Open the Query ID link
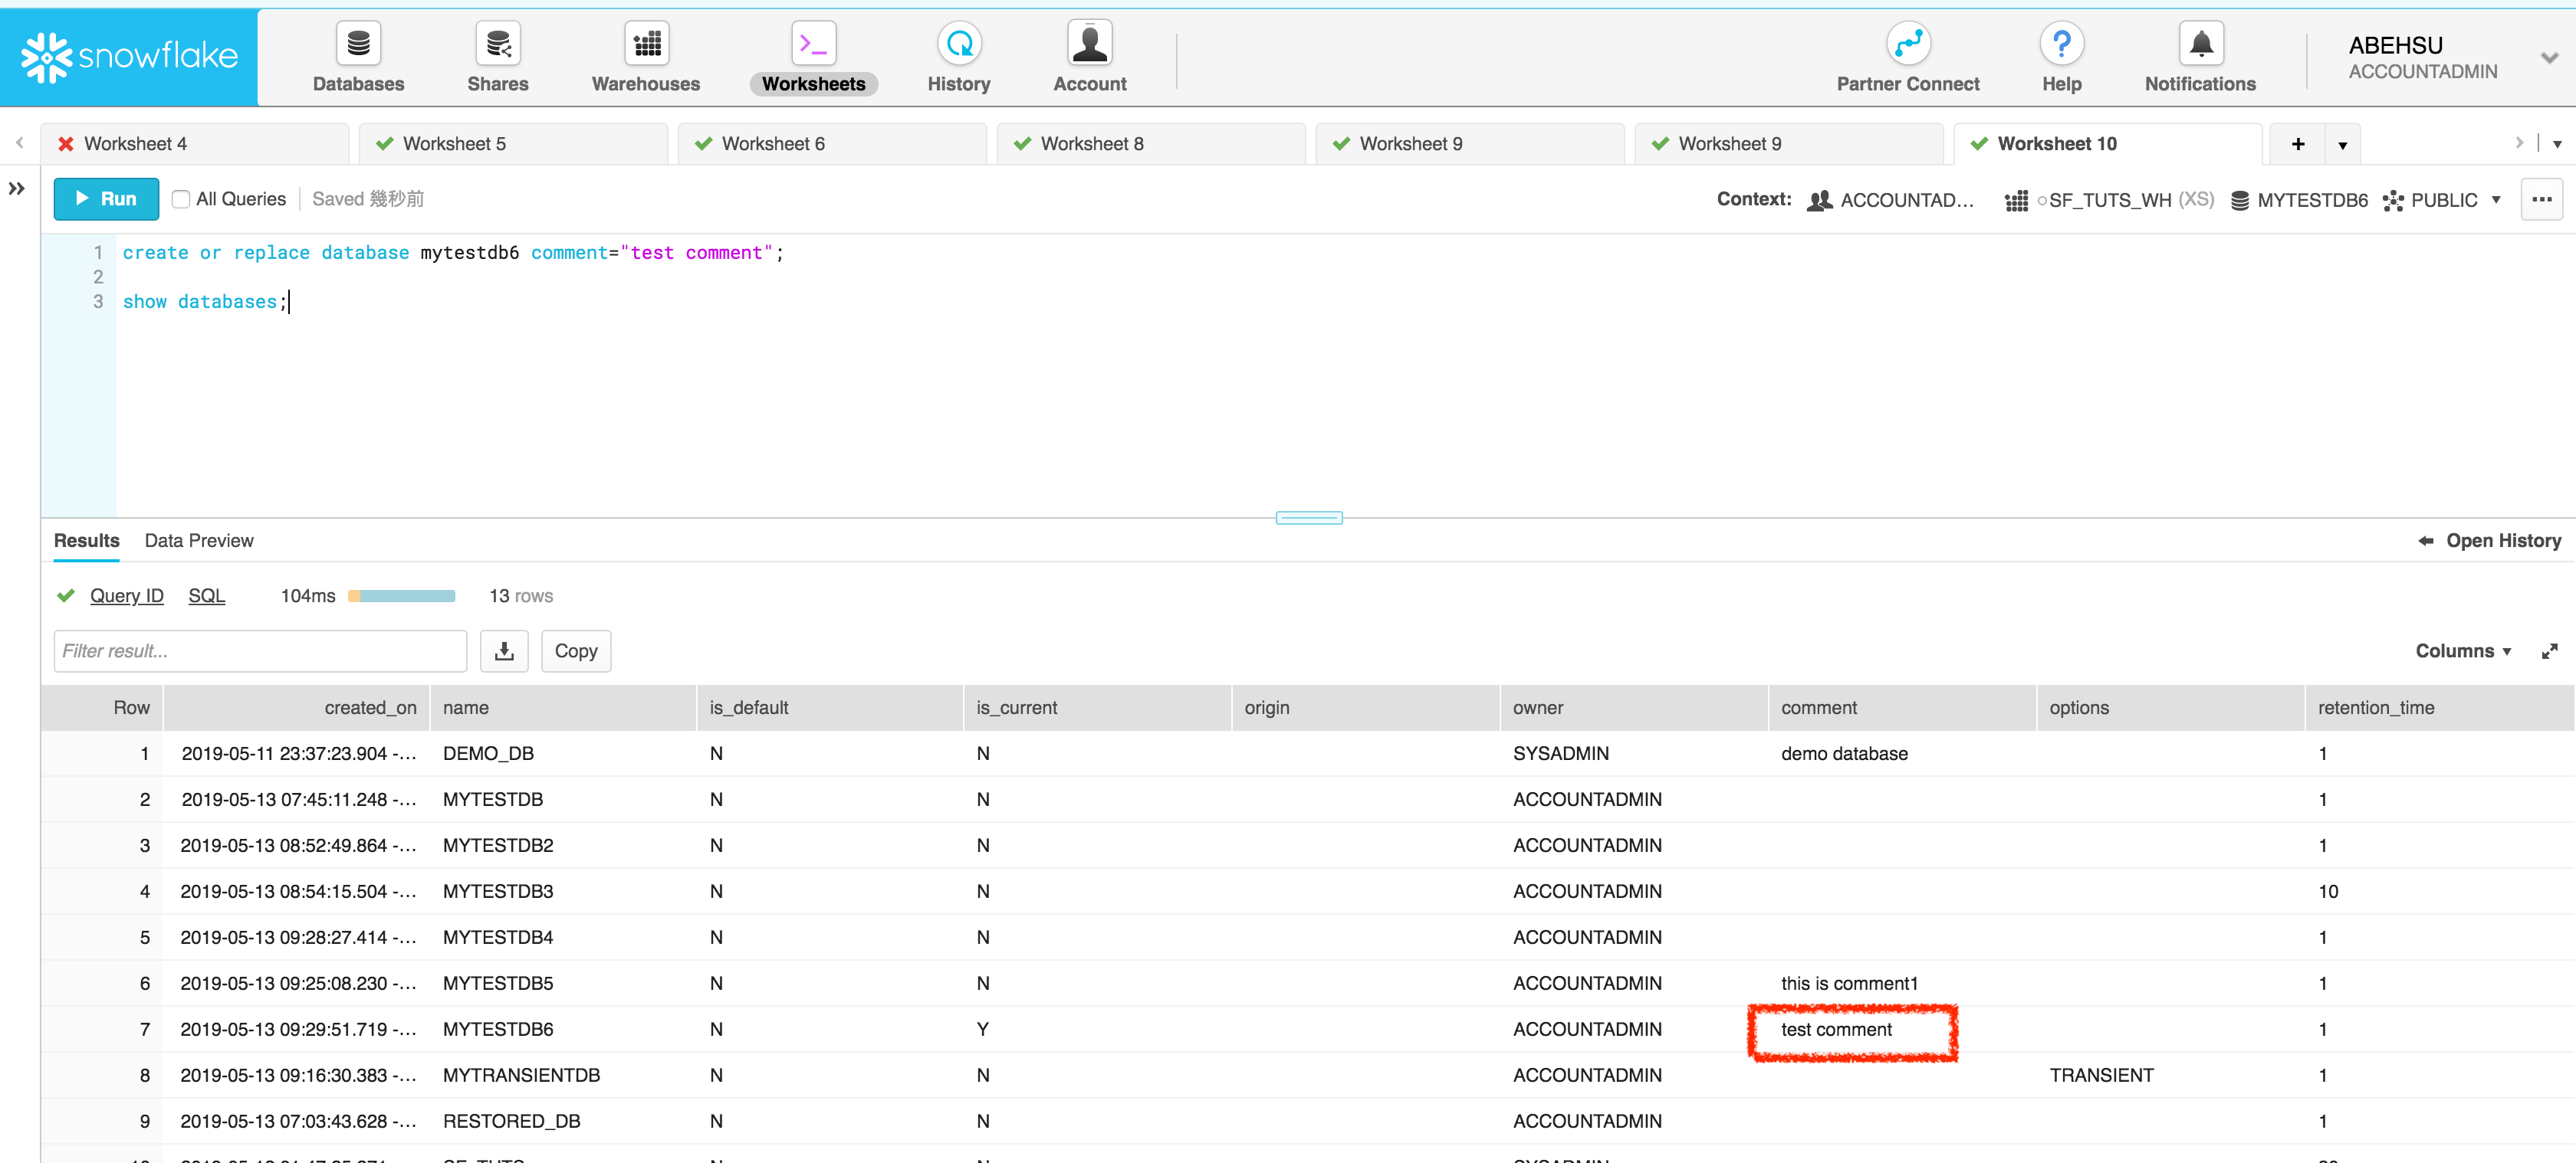Image resolution: width=2576 pixels, height=1163 pixels. click(x=126, y=595)
